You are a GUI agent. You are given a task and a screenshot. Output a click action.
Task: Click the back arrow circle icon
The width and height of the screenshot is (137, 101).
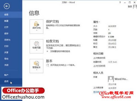[x=7, y=6]
